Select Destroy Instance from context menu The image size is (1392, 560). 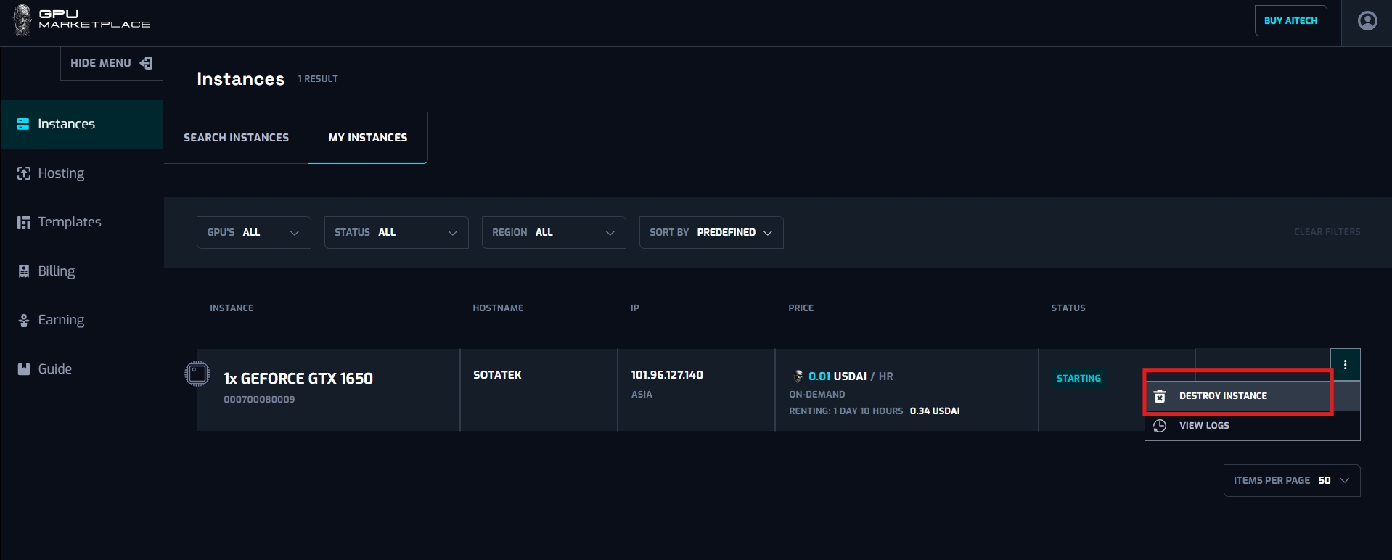[1222, 396]
